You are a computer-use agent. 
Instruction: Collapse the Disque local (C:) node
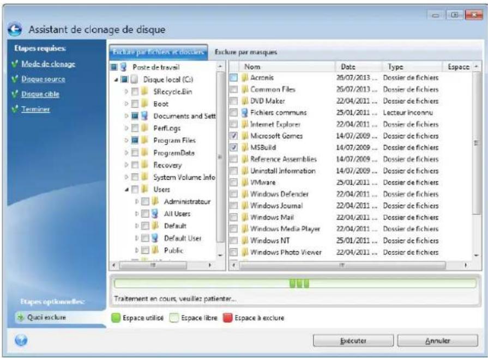[x=116, y=80]
